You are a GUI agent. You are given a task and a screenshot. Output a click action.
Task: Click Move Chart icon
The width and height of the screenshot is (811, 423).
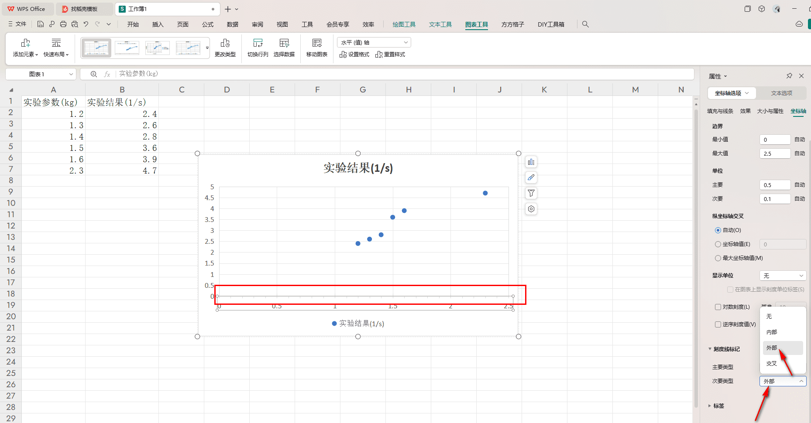tap(317, 48)
